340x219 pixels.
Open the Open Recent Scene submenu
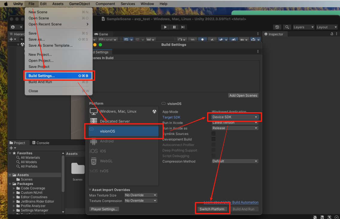(x=59, y=24)
